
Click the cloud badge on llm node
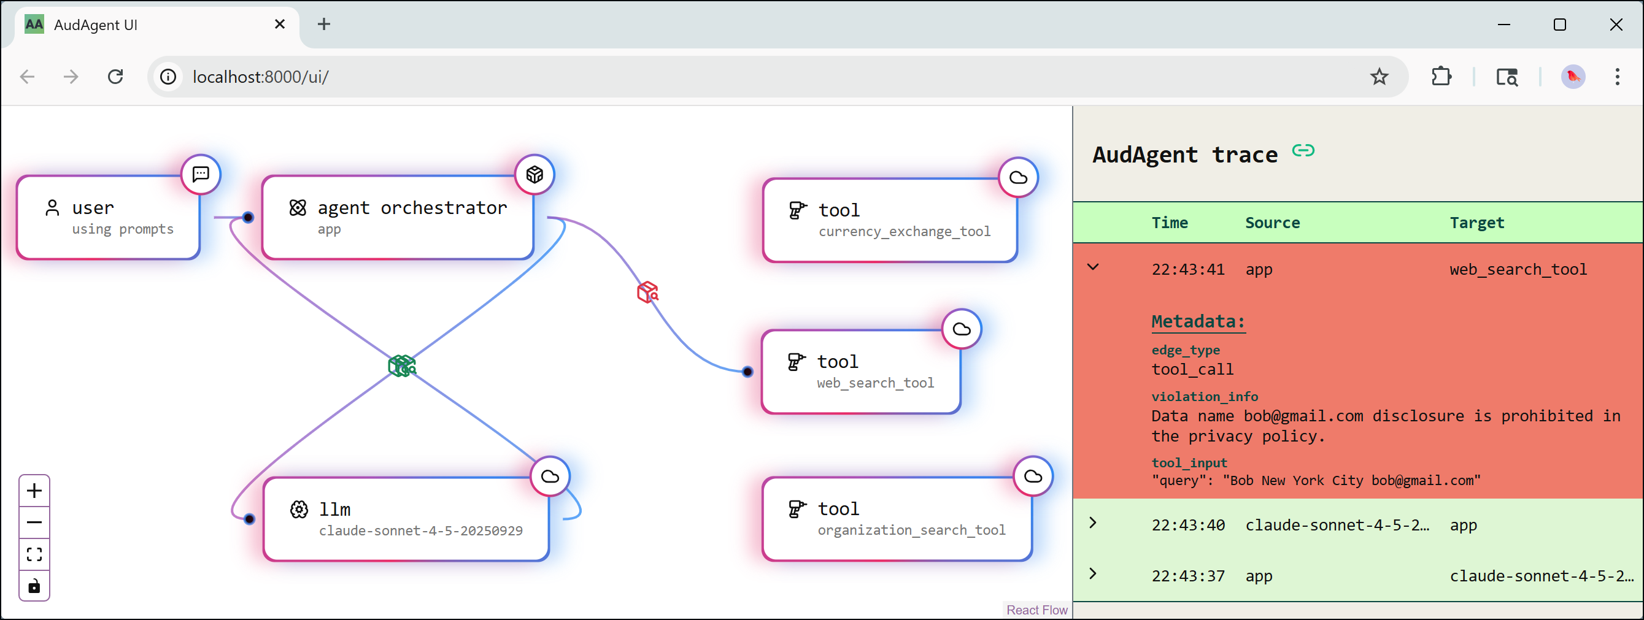549,476
